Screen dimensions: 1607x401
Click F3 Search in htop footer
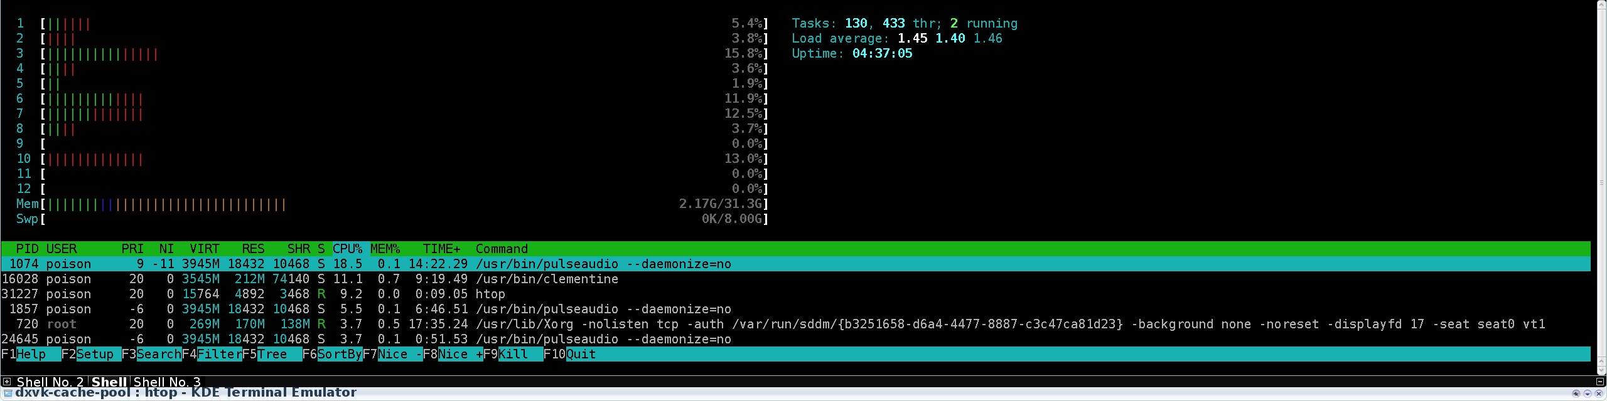[x=152, y=354]
